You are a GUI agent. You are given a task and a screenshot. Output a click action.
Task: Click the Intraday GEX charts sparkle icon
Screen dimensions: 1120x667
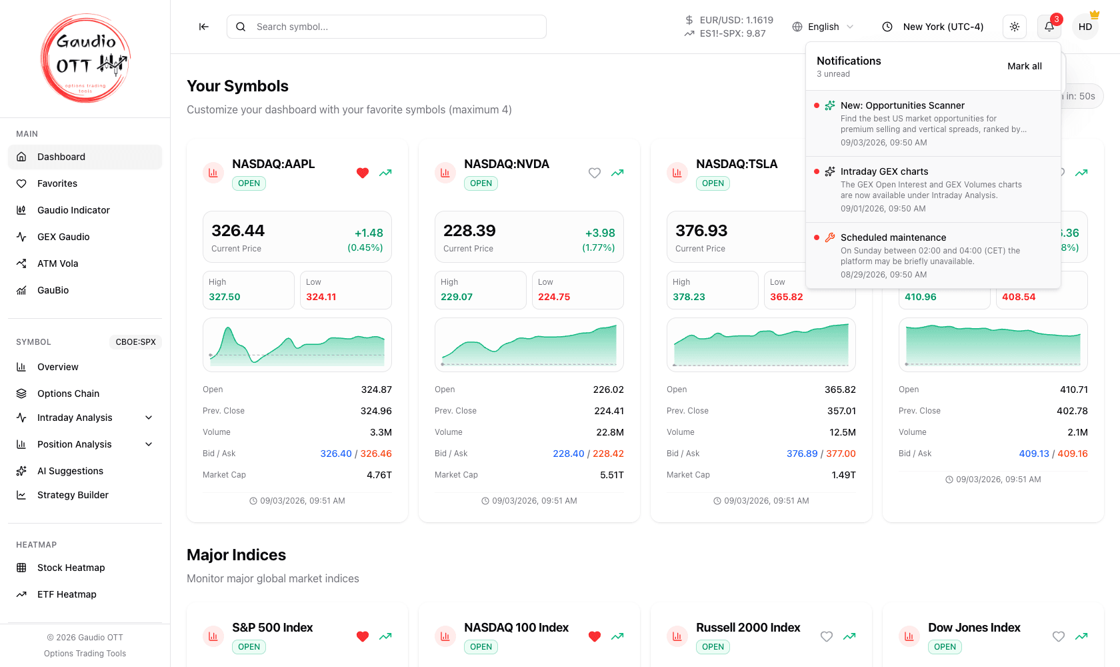point(830,171)
